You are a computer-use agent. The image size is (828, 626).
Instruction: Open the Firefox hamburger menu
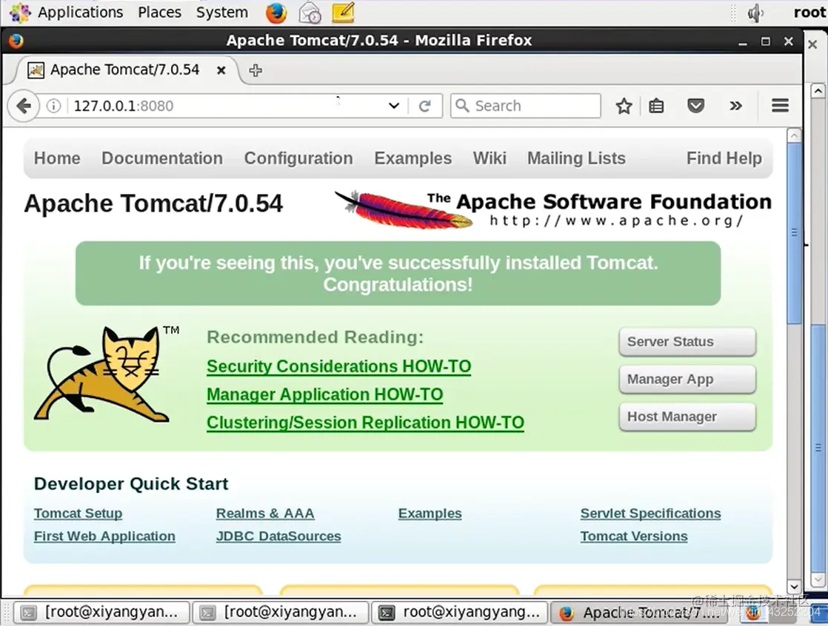coord(780,106)
